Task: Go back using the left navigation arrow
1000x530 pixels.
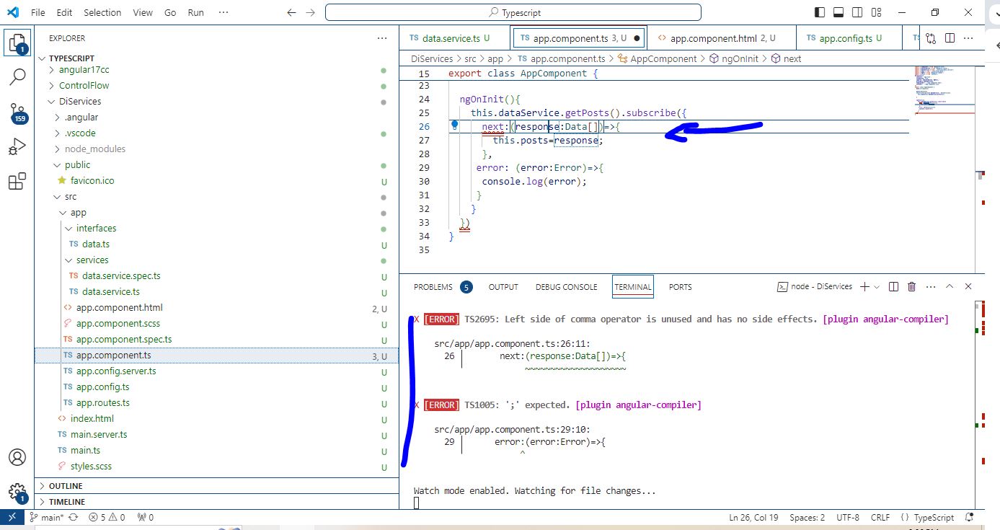Action: (x=291, y=12)
